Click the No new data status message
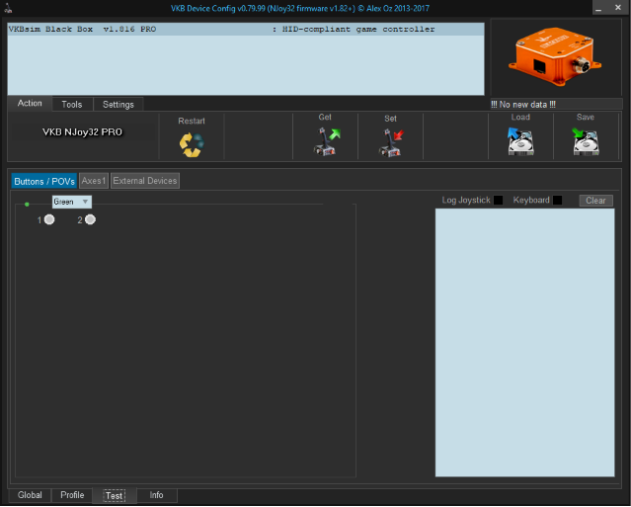Screen dimensions: 631x507 [523, 105]
